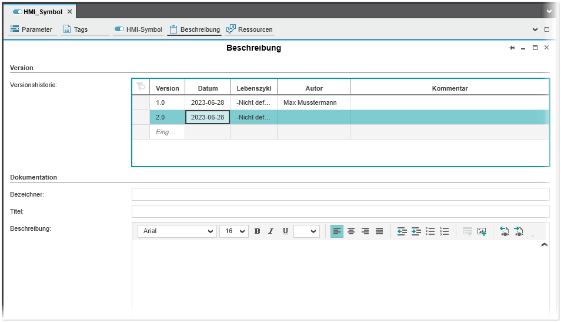This screenshot has width=561, height=322.
Task: Decrease the paragraph indent
Action: coord(402,231)
